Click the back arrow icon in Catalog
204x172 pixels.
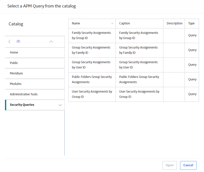click(x=9, y=42)
